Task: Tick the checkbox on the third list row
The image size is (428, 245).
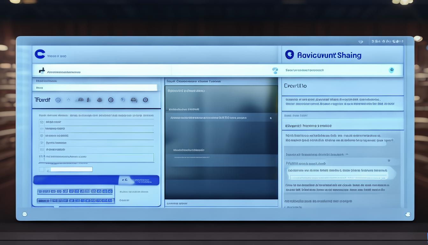Action: pyautogui.click(x=42, y=136)
